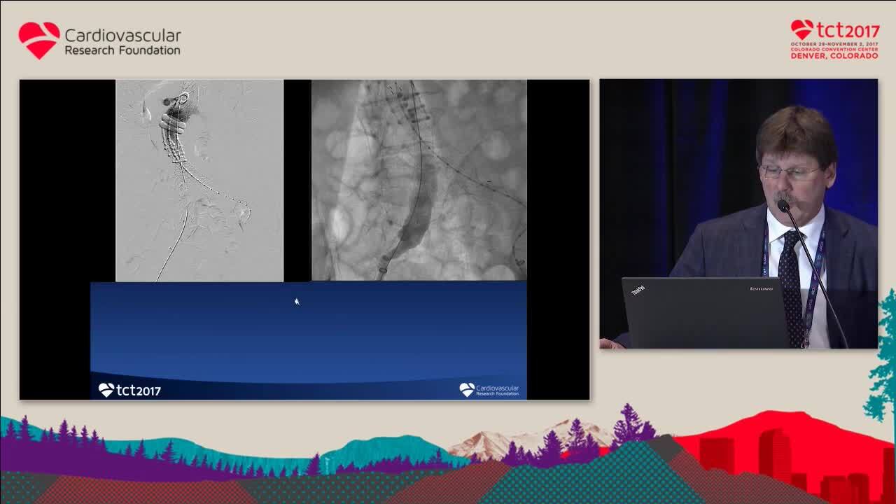Image resolution: width=896 pixels, height=504 pixels.
Task: Click the speaker video panel
Action: [x=738, y=213]
